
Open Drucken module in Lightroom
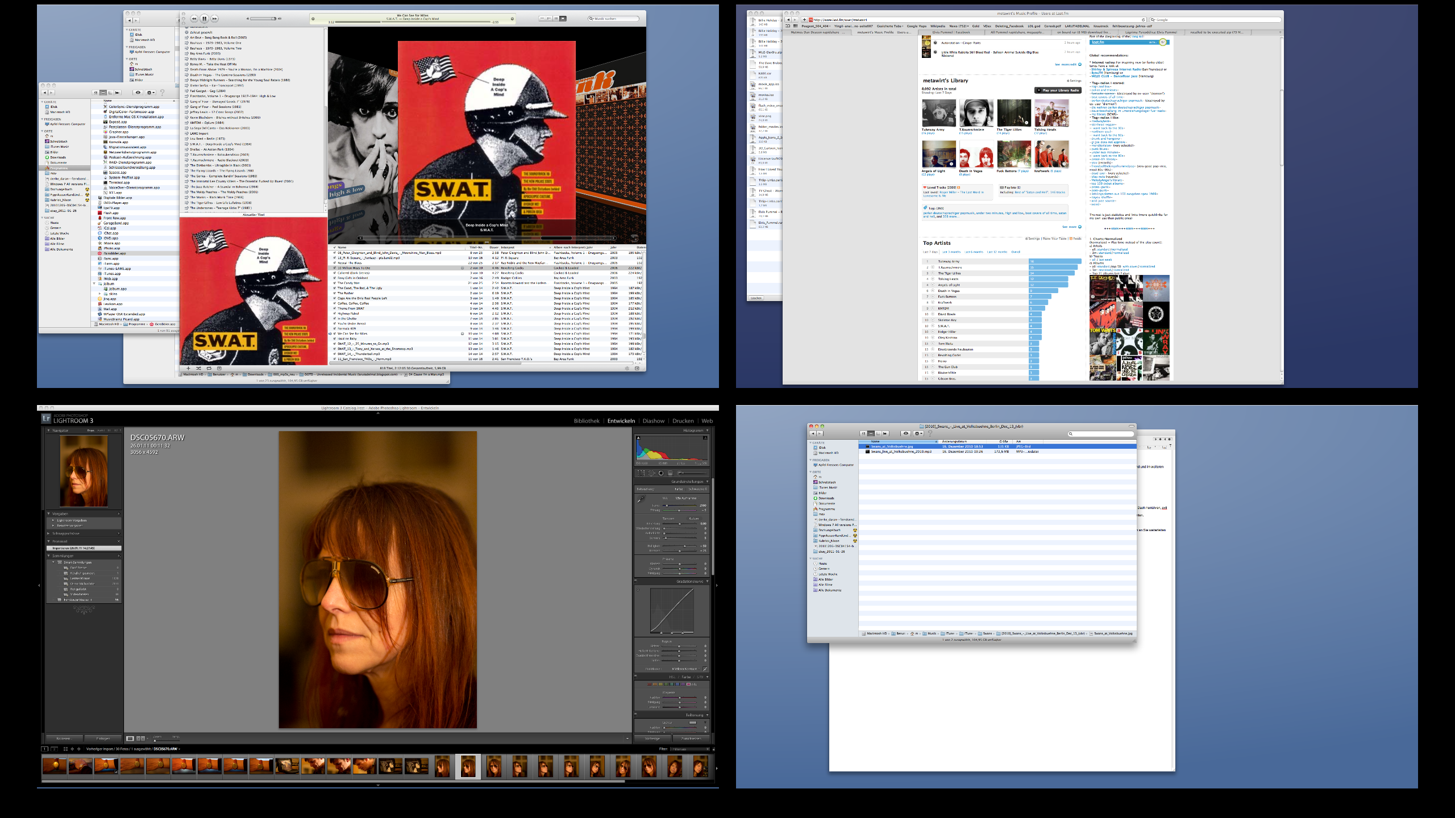(x=683, y=421)
